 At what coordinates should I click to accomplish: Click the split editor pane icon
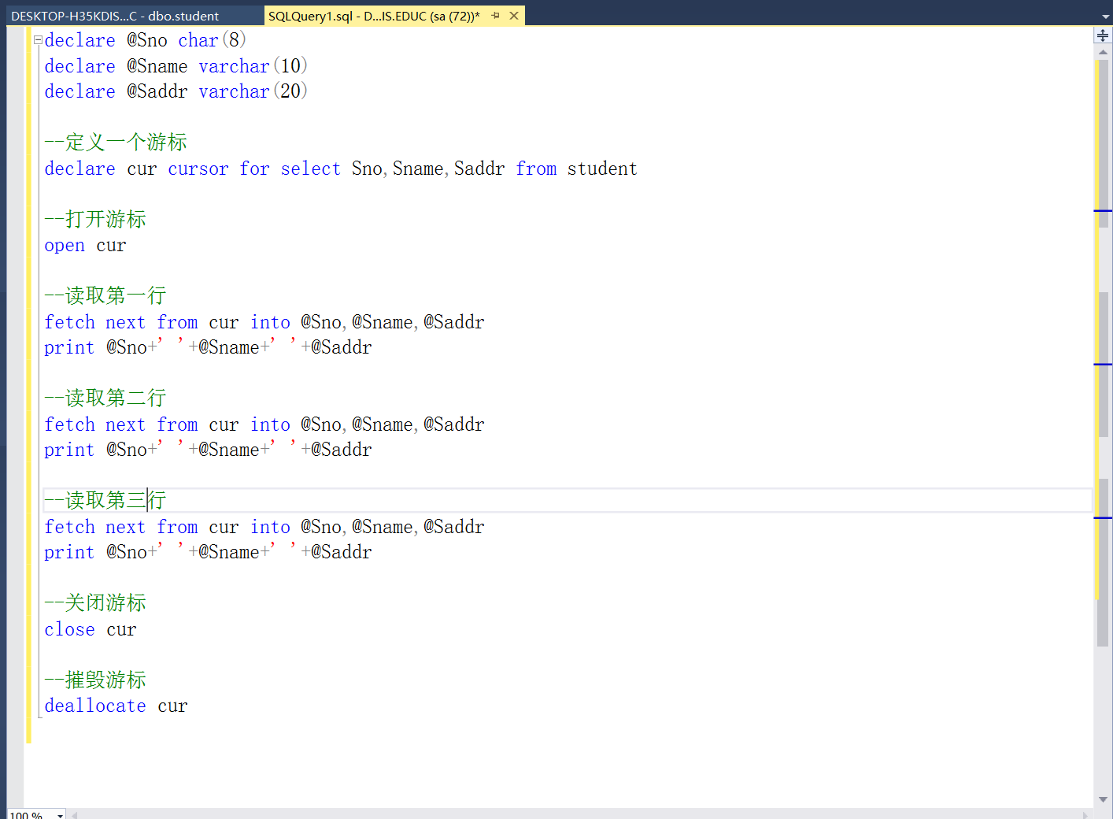(1103, 35)
